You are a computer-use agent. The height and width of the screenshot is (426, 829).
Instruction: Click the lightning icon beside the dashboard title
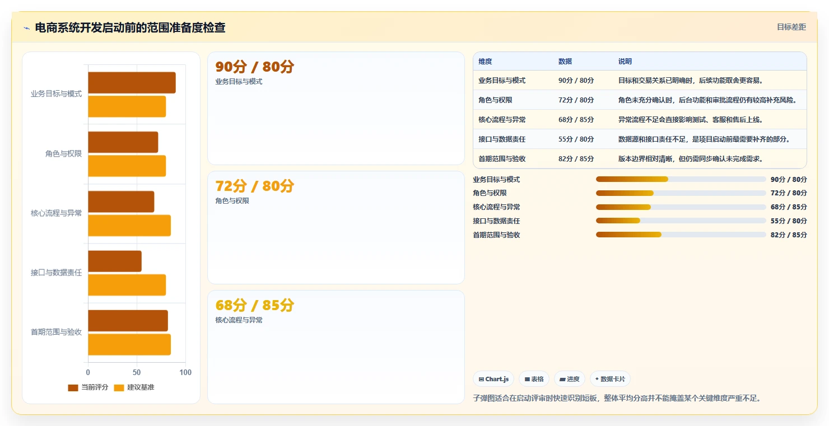[26, 28]
